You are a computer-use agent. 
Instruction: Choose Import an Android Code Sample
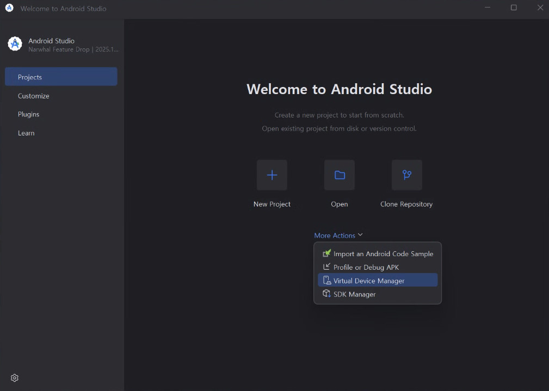click(378, 253)
